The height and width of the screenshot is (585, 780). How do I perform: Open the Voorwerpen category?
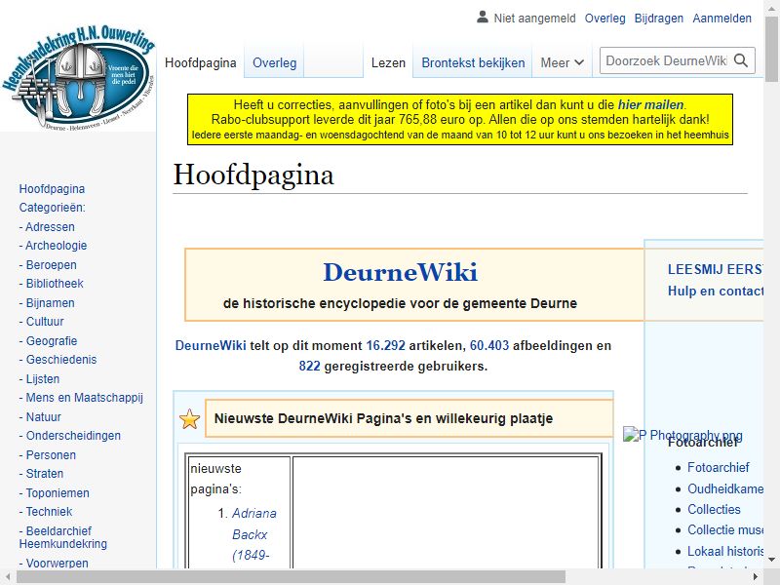[x=57, y=564]
